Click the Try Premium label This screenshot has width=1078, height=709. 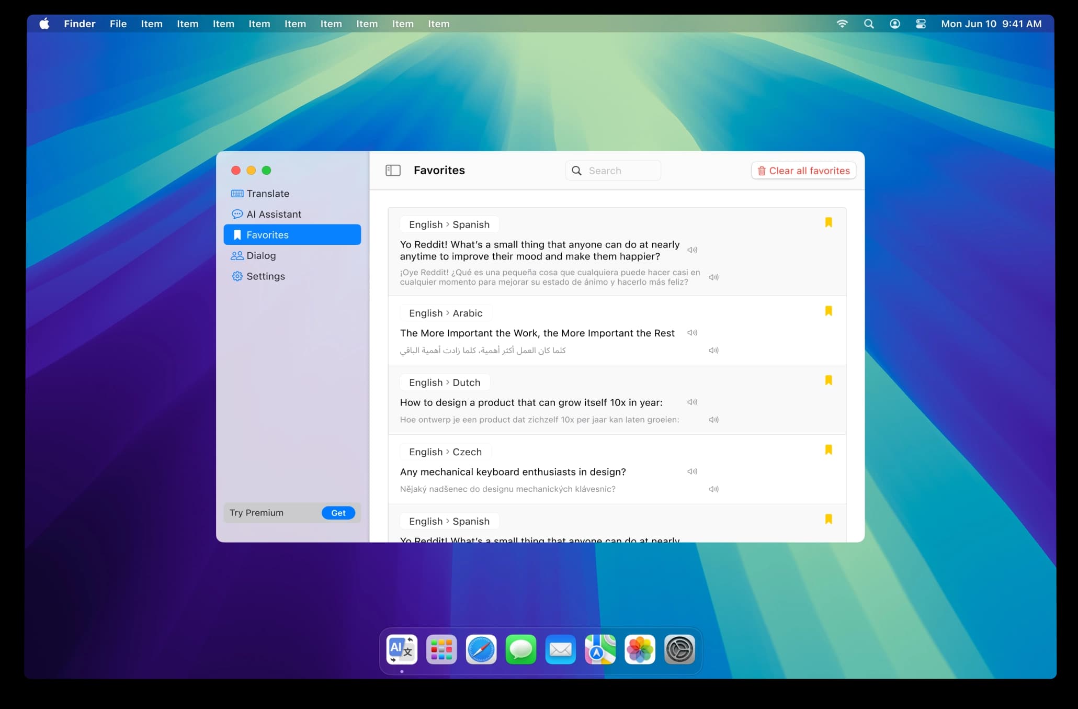(256, 513)
